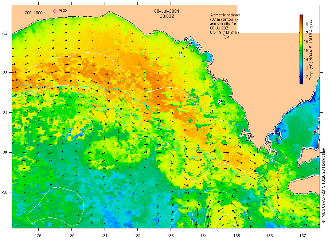Image resolution: width=328 pixels, height=240 pixels.
Task: Click longitude label 133 on bottom axis
Action: pos(171,236)
